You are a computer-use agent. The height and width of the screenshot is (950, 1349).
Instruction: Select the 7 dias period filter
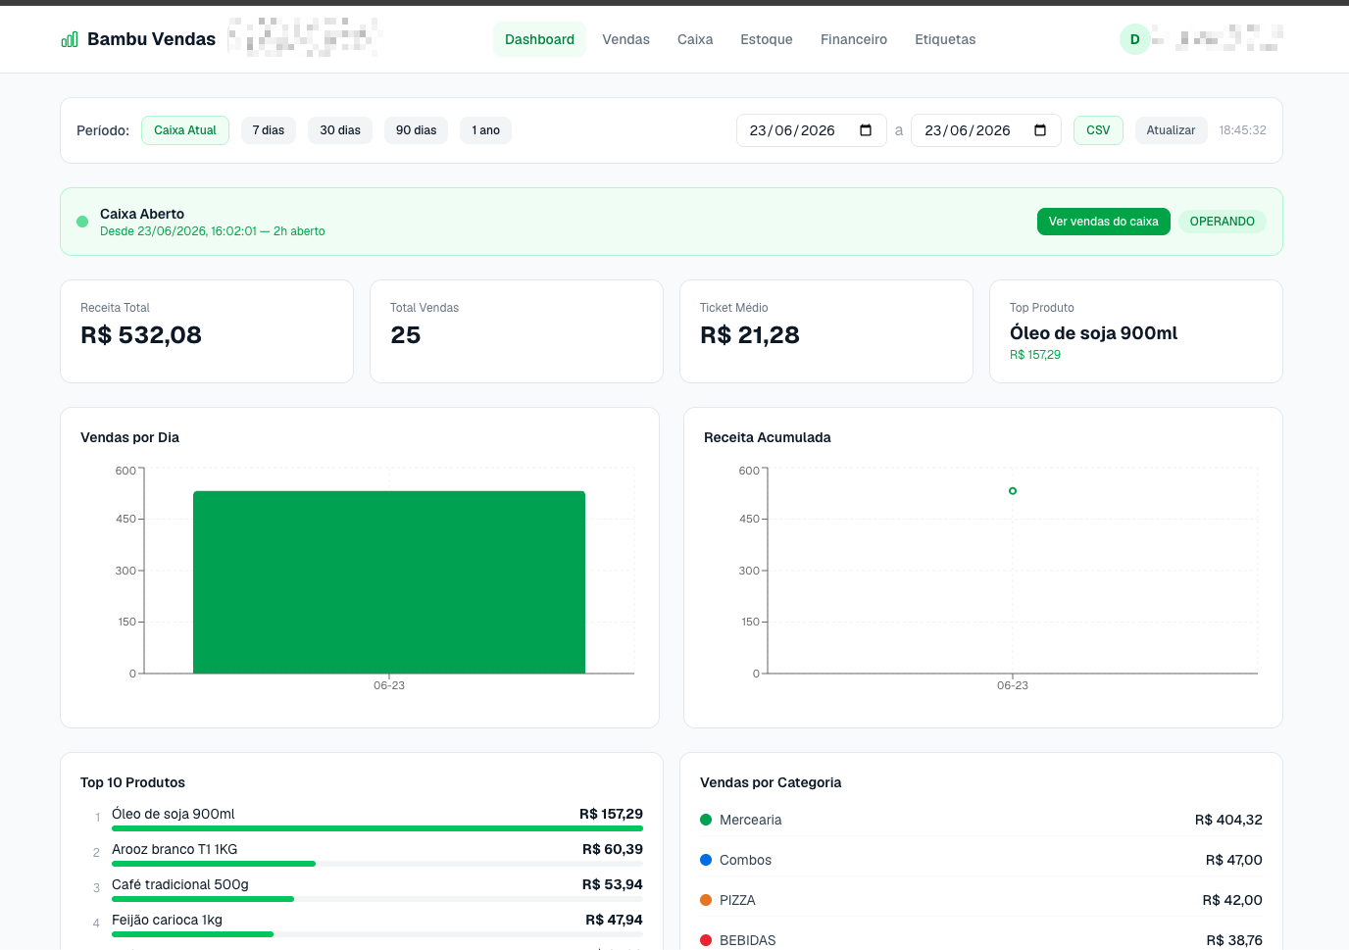click(269, 130)
